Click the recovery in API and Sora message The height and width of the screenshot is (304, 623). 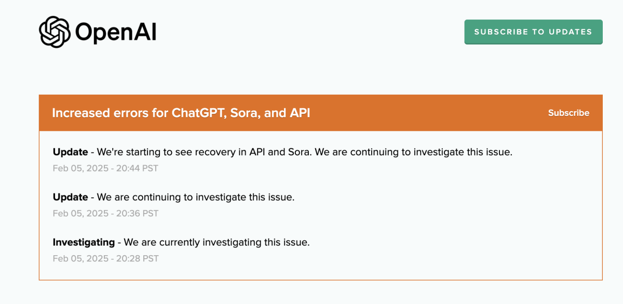(304, 152)
